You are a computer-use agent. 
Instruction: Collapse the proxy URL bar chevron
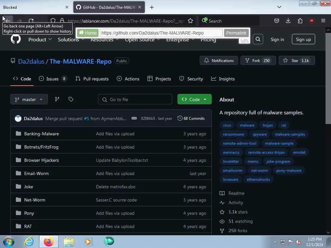244,41
